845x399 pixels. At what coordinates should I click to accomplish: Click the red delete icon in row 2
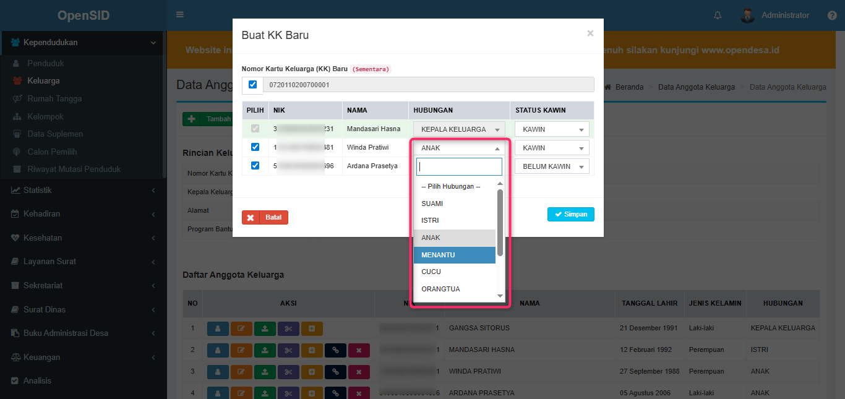pyautogui.click(x=359, y=351)
